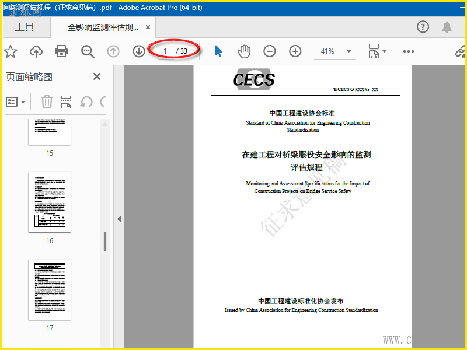467x350 pixels.
Task: Add document to starred favorites
Action: click(x=11, y=51)
